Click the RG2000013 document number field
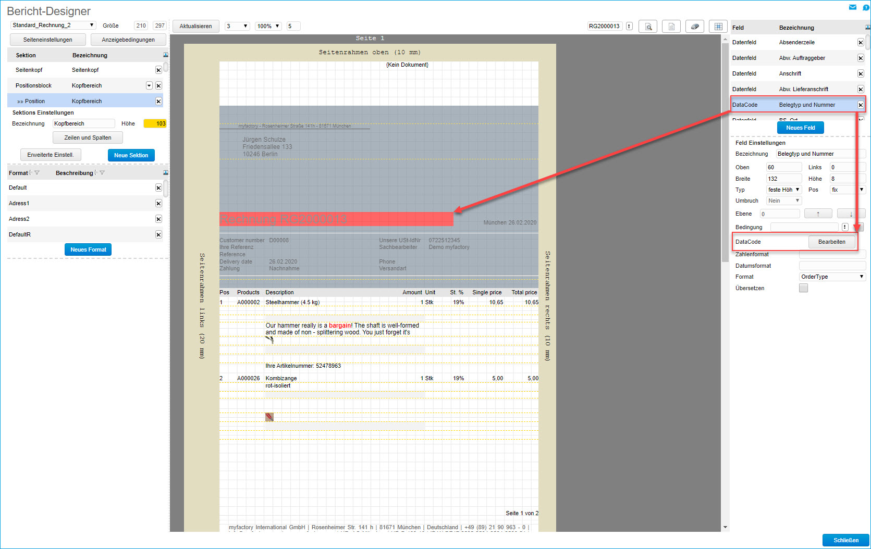This screenshot has width=871, height=549. pos(605,26)
